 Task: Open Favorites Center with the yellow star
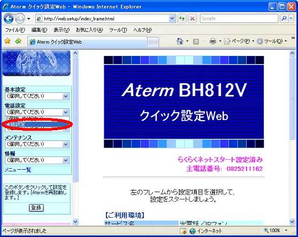click(7, 41)
